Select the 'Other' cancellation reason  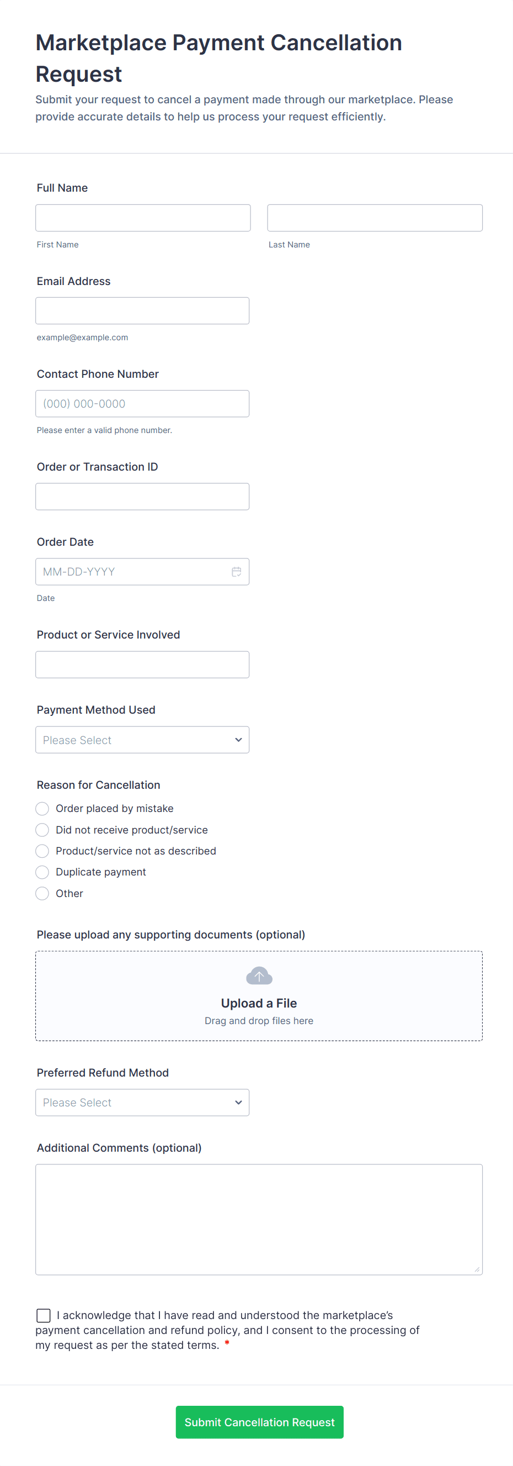coord(42,894)
